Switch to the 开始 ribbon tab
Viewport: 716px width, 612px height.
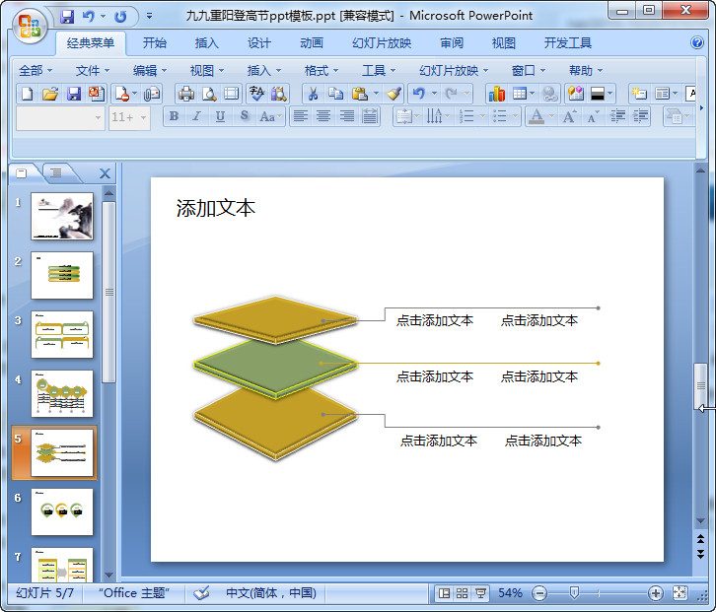tap(154, 43)
